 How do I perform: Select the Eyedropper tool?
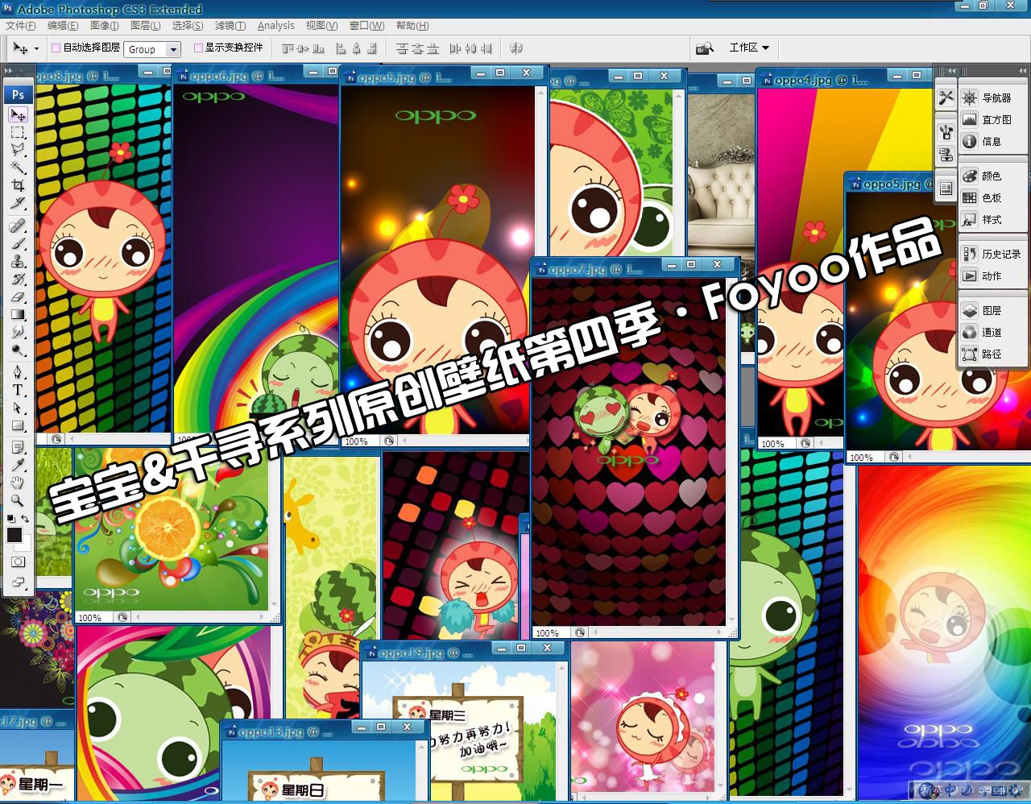coord(18,466)
